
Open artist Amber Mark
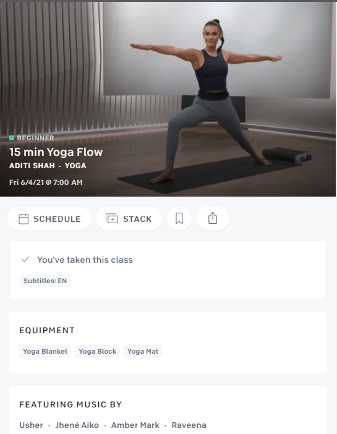[x=135, y=425]
